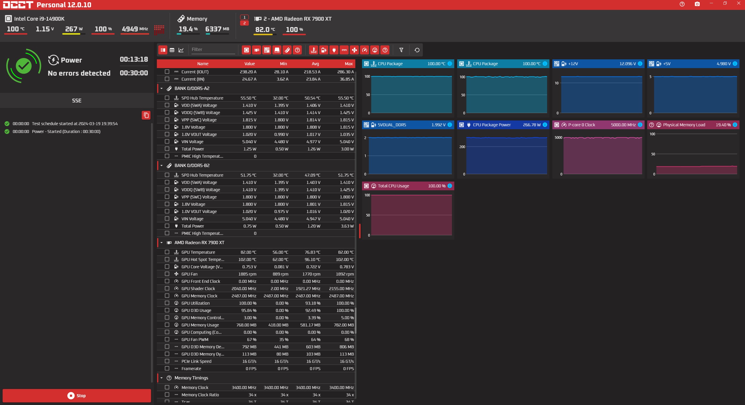Switch to the table-only view

pos(172,50)
